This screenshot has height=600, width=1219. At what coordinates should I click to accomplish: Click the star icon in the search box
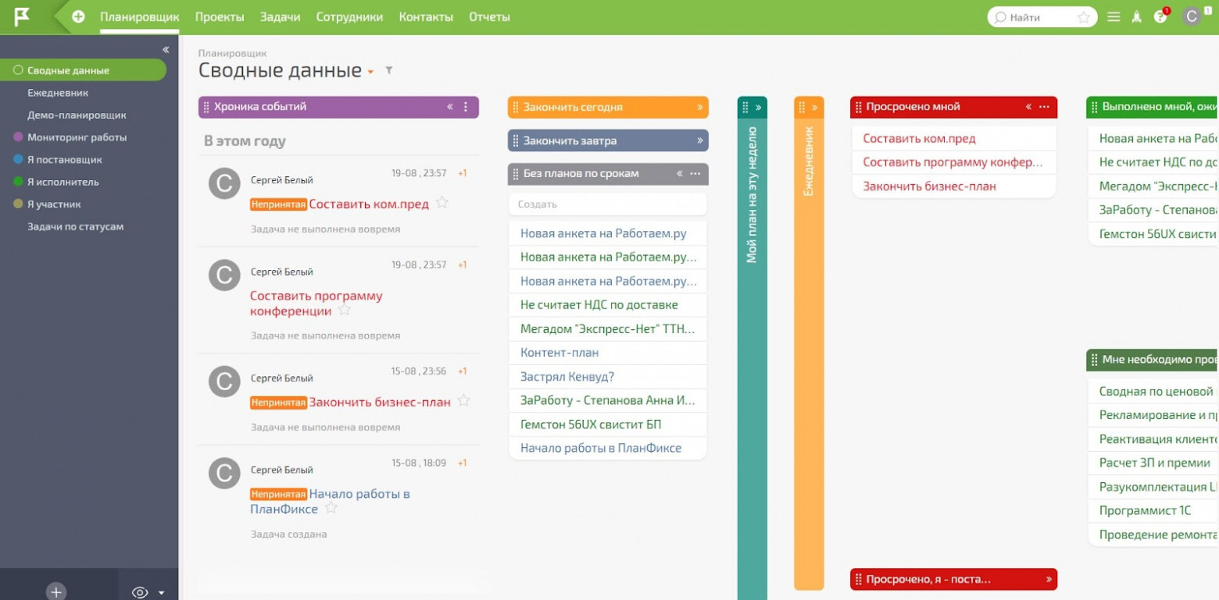[x=1084, y=17]
